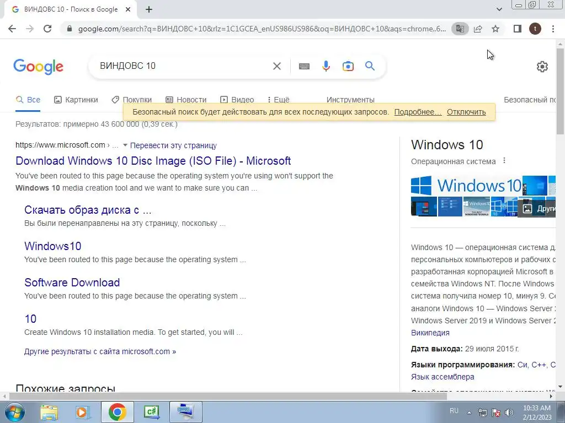The image size is (565, 423).
Task: Select the Все search tab
Action: [x=28, y=100]
